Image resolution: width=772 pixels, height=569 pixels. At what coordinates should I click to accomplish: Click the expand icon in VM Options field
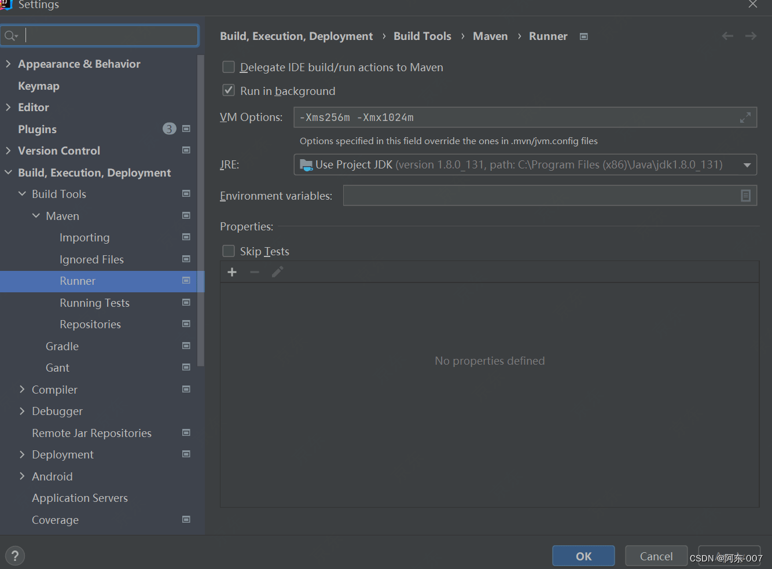(x=745, y=118)
